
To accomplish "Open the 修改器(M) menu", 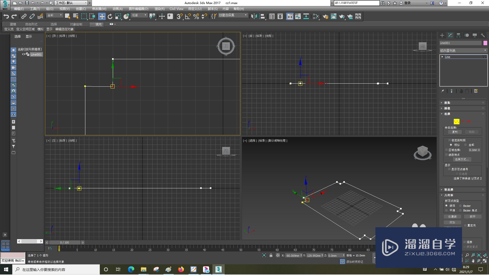I will 99,9.
